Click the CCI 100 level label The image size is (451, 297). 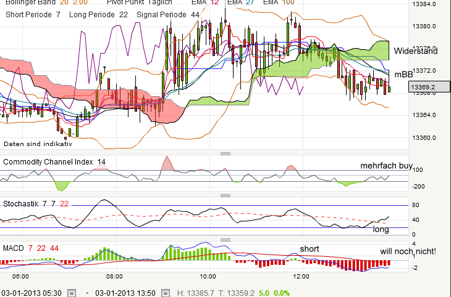pos(418,170)
